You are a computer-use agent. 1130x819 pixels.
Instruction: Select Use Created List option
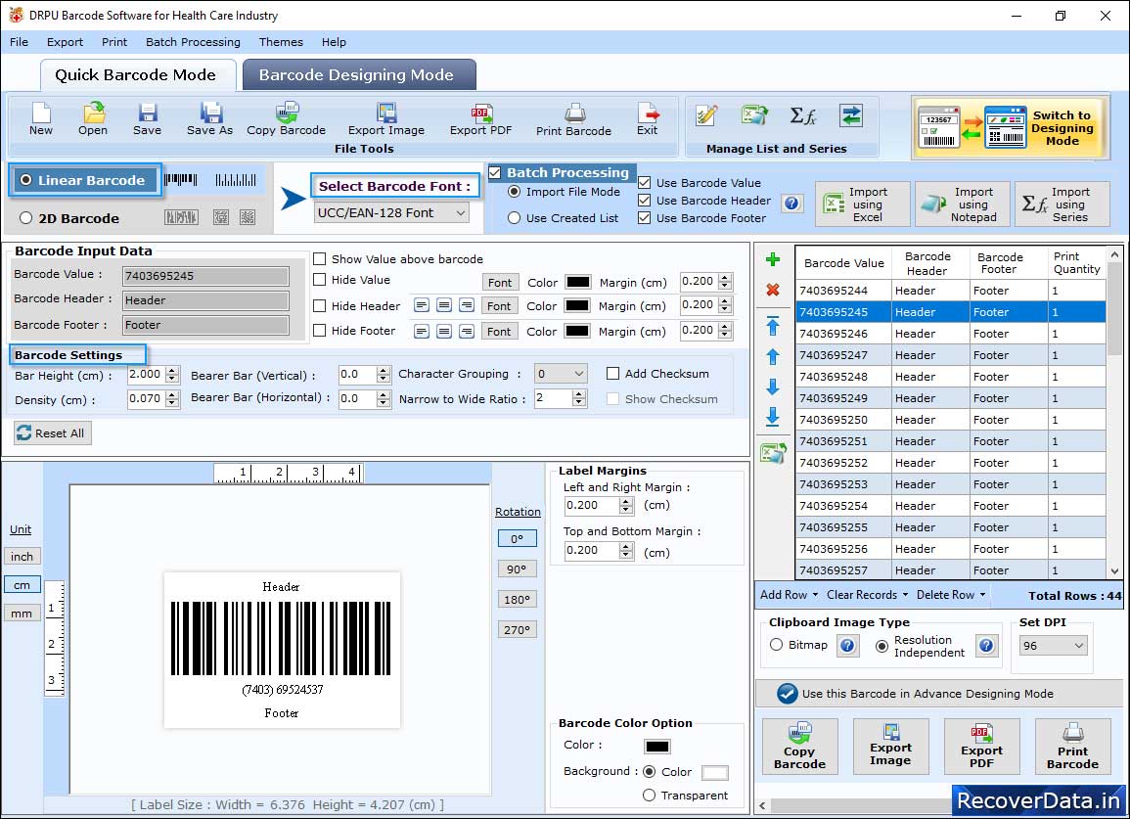click(514, 218)
